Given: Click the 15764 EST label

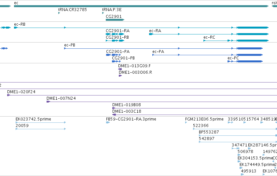Looking at the screenshot, I should point(253,119).
